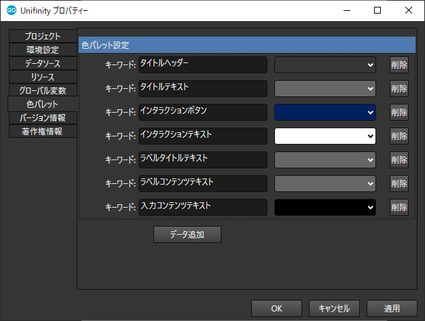Expand the タイトルヘッダー color dropdown

tap(325, 64)
